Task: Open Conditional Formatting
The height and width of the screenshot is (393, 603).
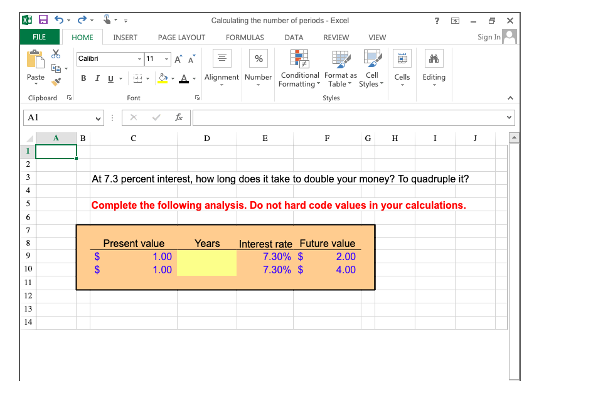Action: coord(299,69)
